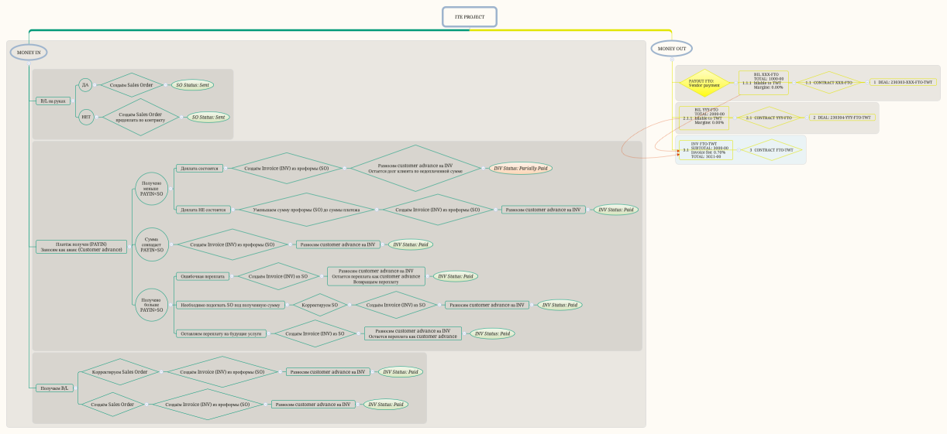Collapse toggle right of 'Получено меньше PAYIN<SO'
Screen dimensions: 947x434
pyautogui.click(x=170, y=189)
